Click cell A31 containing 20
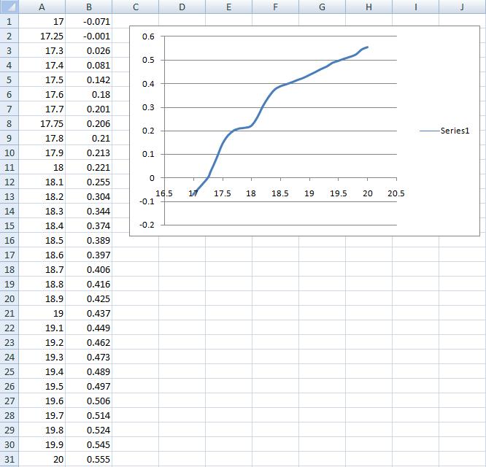This screenshot has width=486, height=467. (41, 459)
